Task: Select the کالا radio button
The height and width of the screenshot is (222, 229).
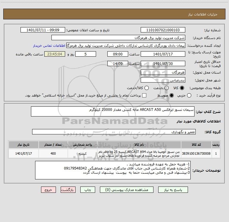Action: tap(182, 88)
